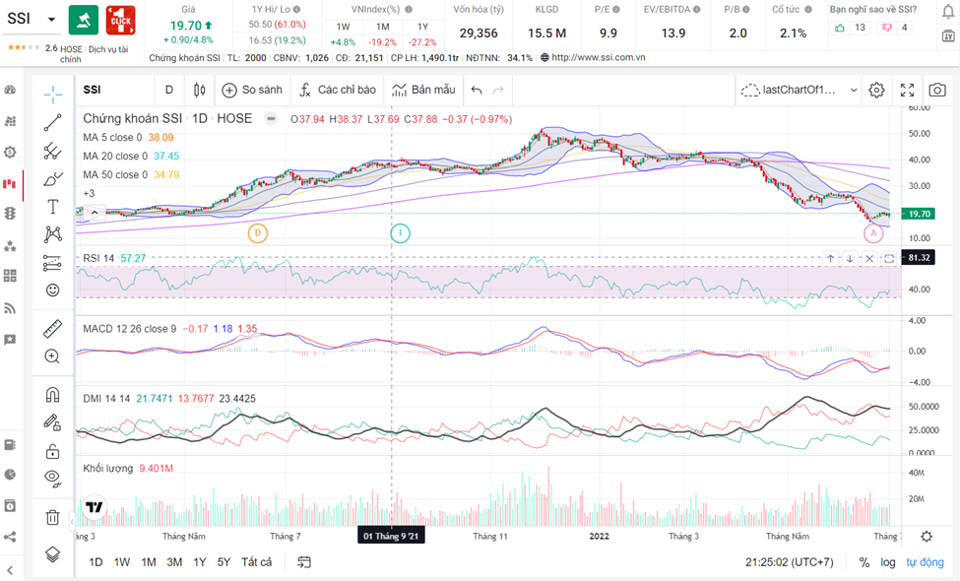This screenshot has height=581, width=960.
Task: Select the pitchfork drawing tool
Action: coord(52,151)
